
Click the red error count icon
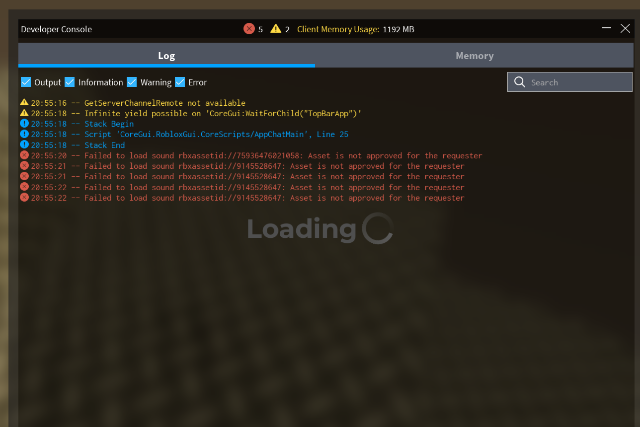point(249,29)
